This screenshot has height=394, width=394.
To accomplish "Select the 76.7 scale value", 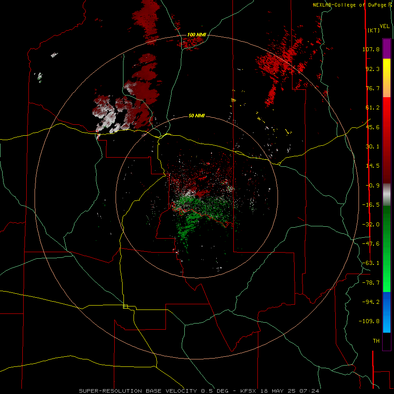I will point(373,88).
